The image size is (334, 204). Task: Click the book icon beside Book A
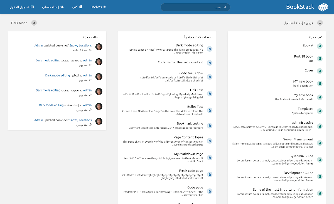coord(320,46)
